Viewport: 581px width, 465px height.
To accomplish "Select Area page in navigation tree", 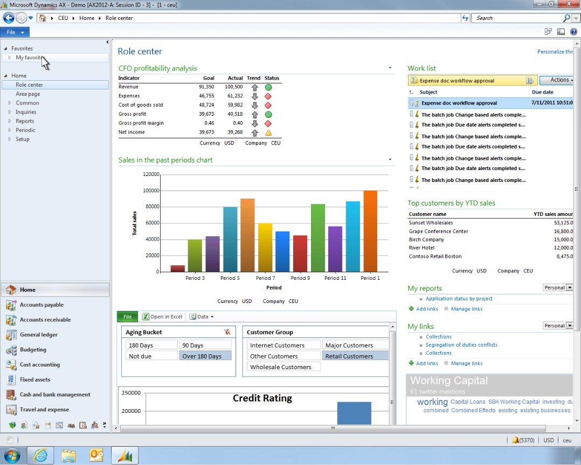I will pos(28,94).
